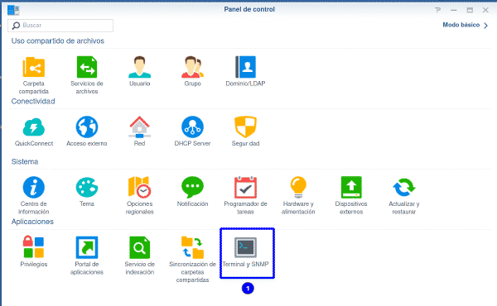Click Uso compartido de archivos heading
This screenshot has height=306, width=497.
click(58, 41)
